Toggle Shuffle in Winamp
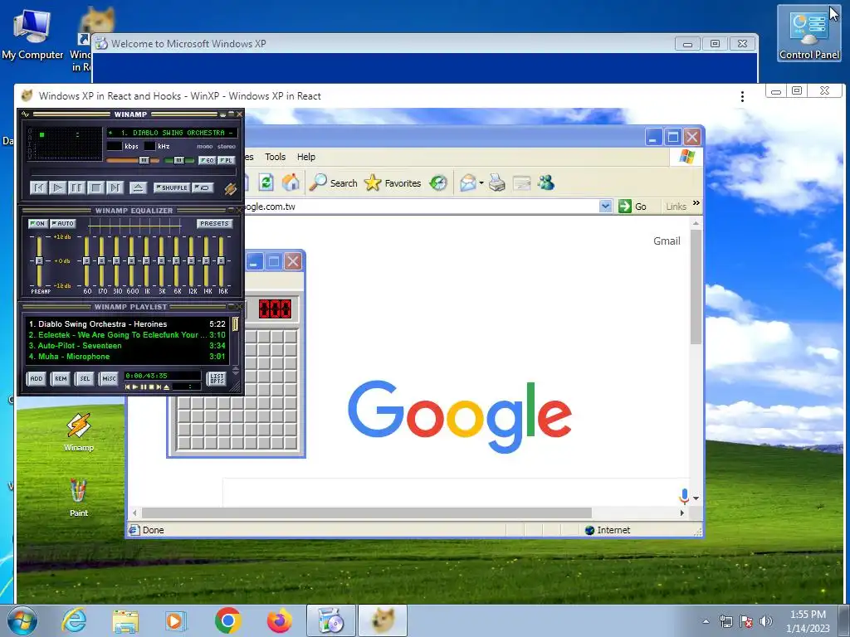This screenshot has width=850, height=637. pyautogui.click(x=171, y=188)
